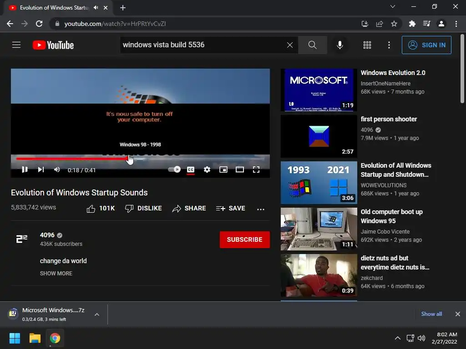Open a new browser tab
This screenshot has height=349, width=466.
[123, 8]
